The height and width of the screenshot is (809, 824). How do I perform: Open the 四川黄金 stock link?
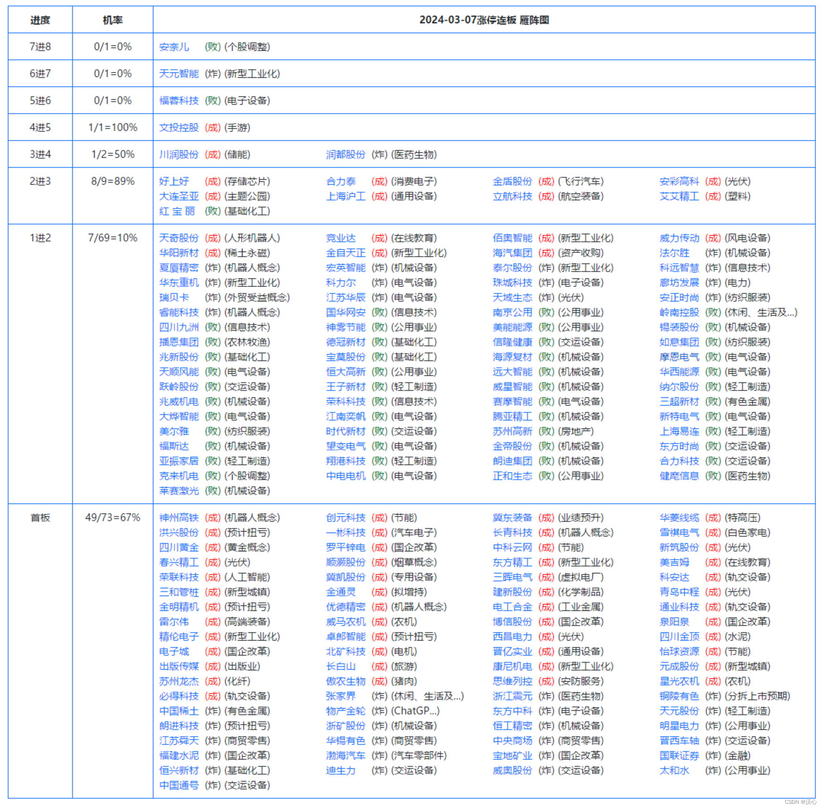[x=179, y=548]
